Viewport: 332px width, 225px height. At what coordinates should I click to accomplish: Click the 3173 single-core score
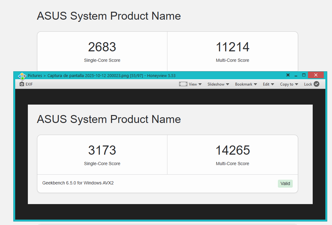pyautogui.click(x=102, y=150)
